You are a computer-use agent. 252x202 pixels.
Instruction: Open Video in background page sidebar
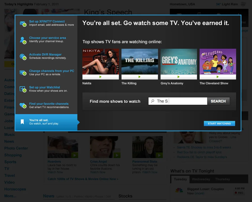[x=10, y=182]
